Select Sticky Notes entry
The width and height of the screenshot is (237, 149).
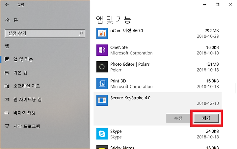[122, 147]
